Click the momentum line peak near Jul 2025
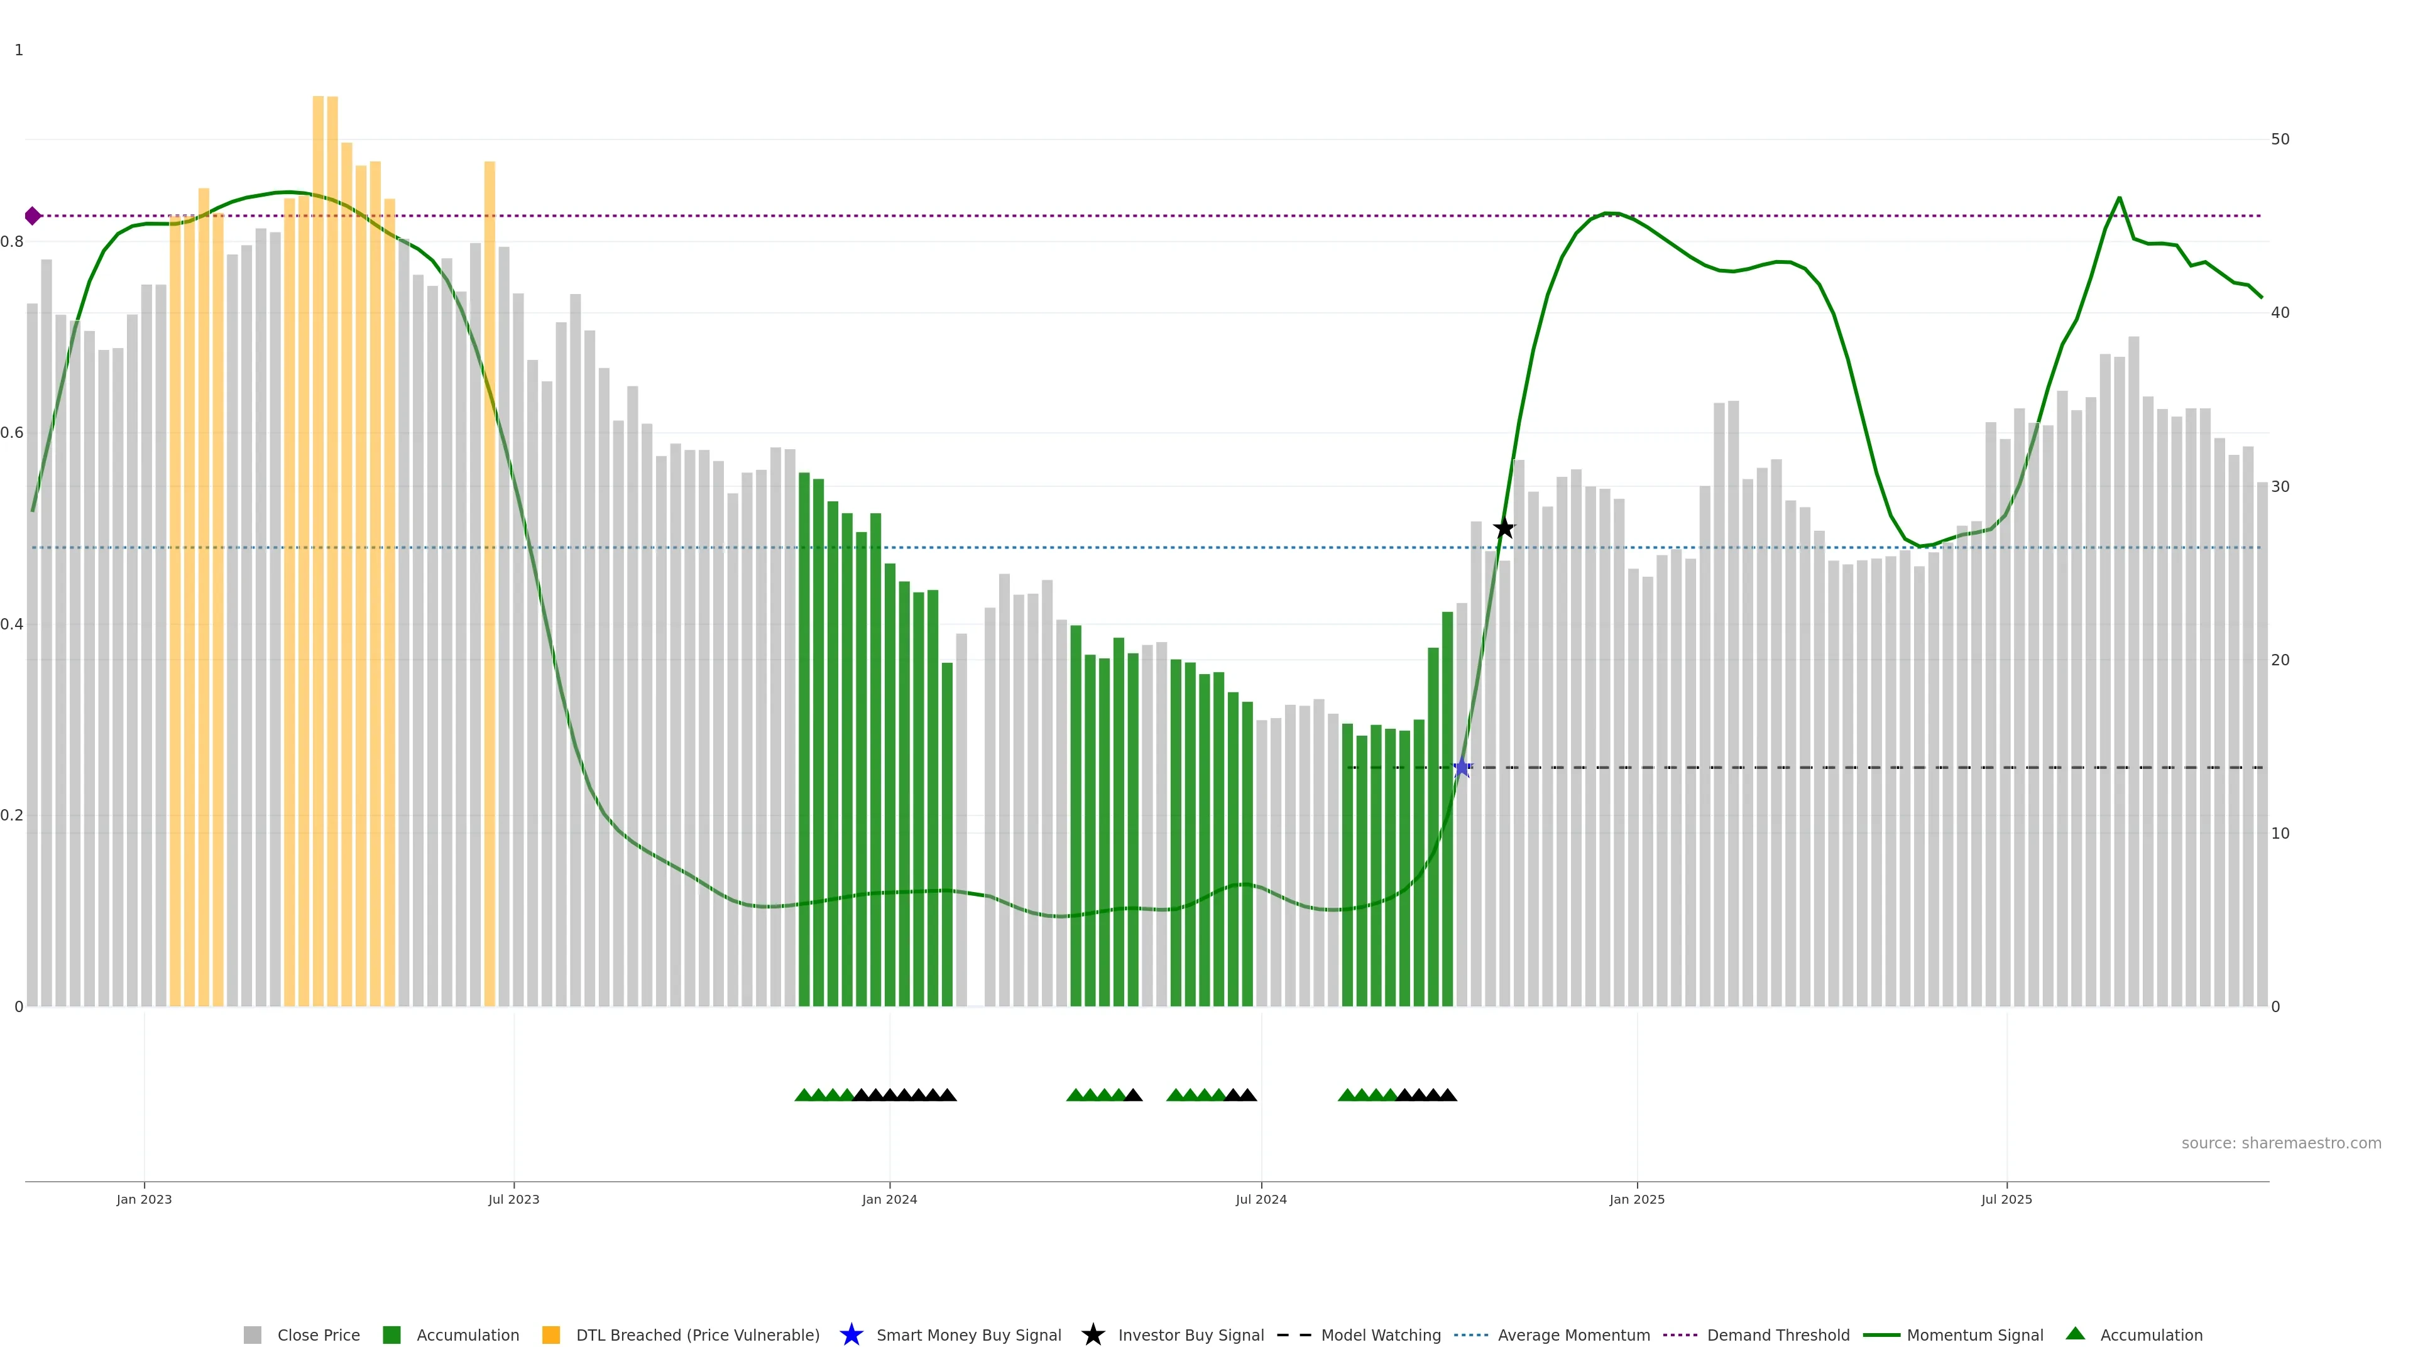 [2120, 198]
